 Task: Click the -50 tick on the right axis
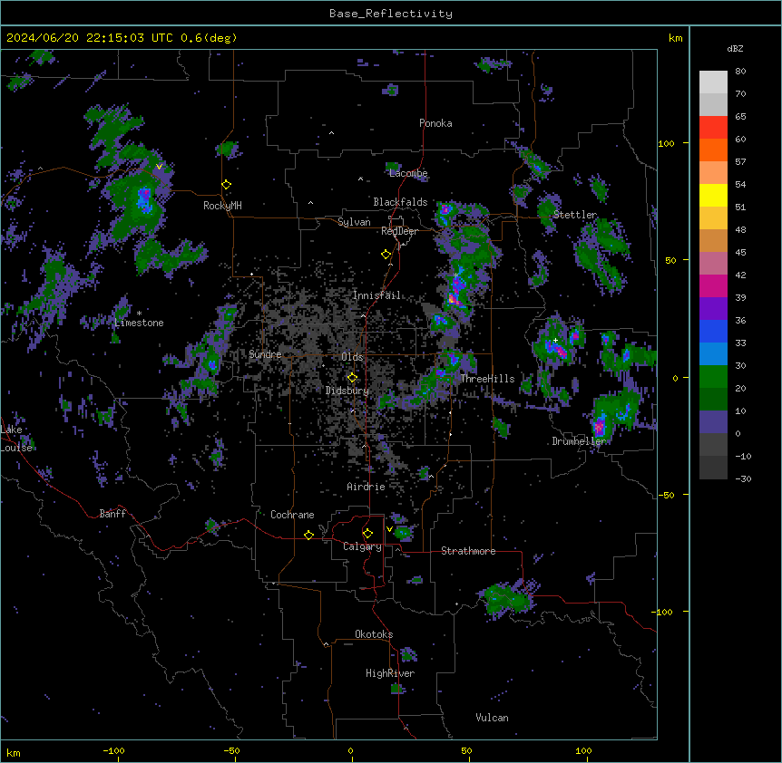click(x=666, y=495)
